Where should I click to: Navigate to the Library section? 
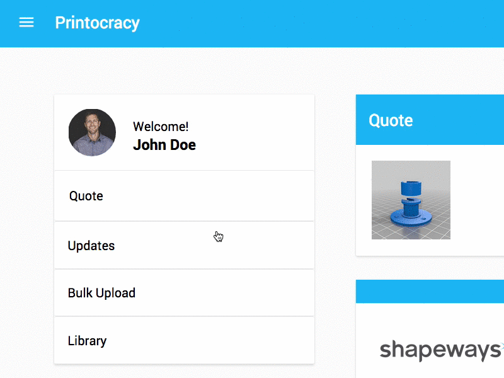(87, 340)
